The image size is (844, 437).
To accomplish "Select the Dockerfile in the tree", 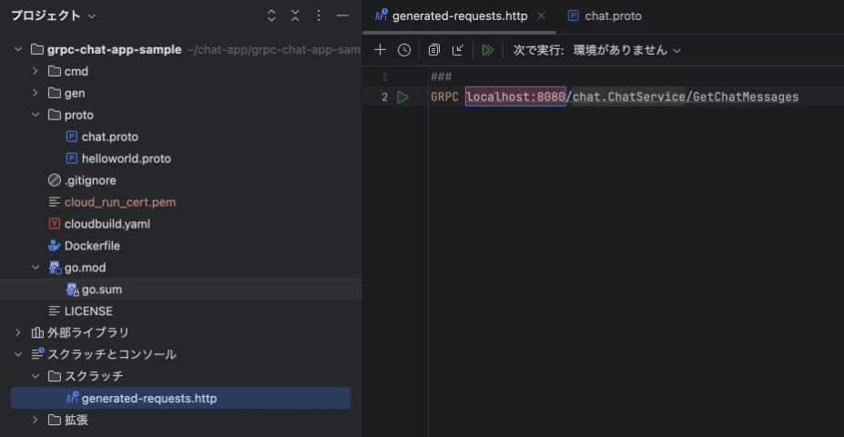I will tap(92, 246).
